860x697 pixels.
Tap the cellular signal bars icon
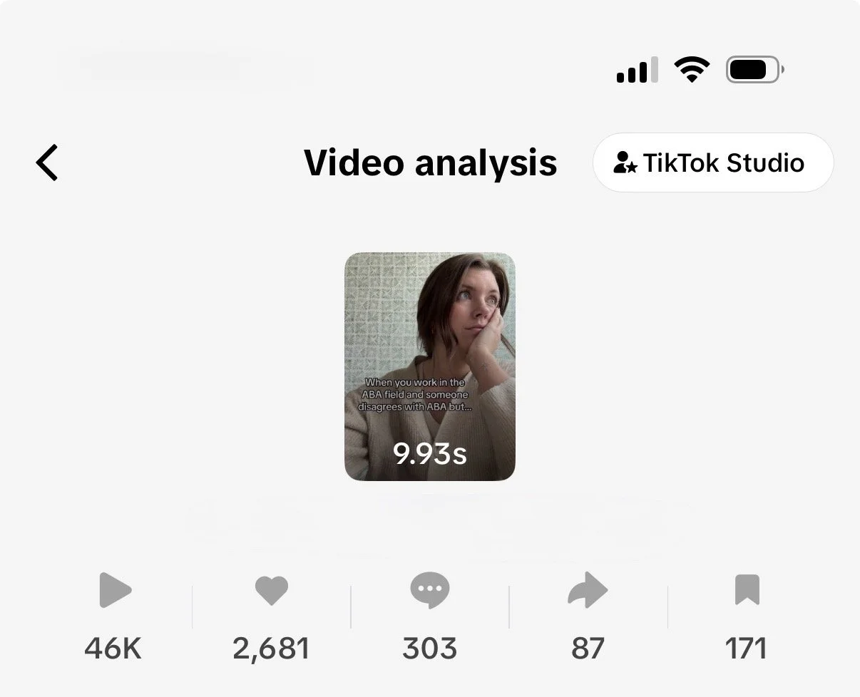tap(637, 70)
